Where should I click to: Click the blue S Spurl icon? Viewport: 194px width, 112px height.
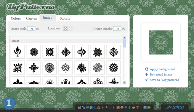[145, 107]
